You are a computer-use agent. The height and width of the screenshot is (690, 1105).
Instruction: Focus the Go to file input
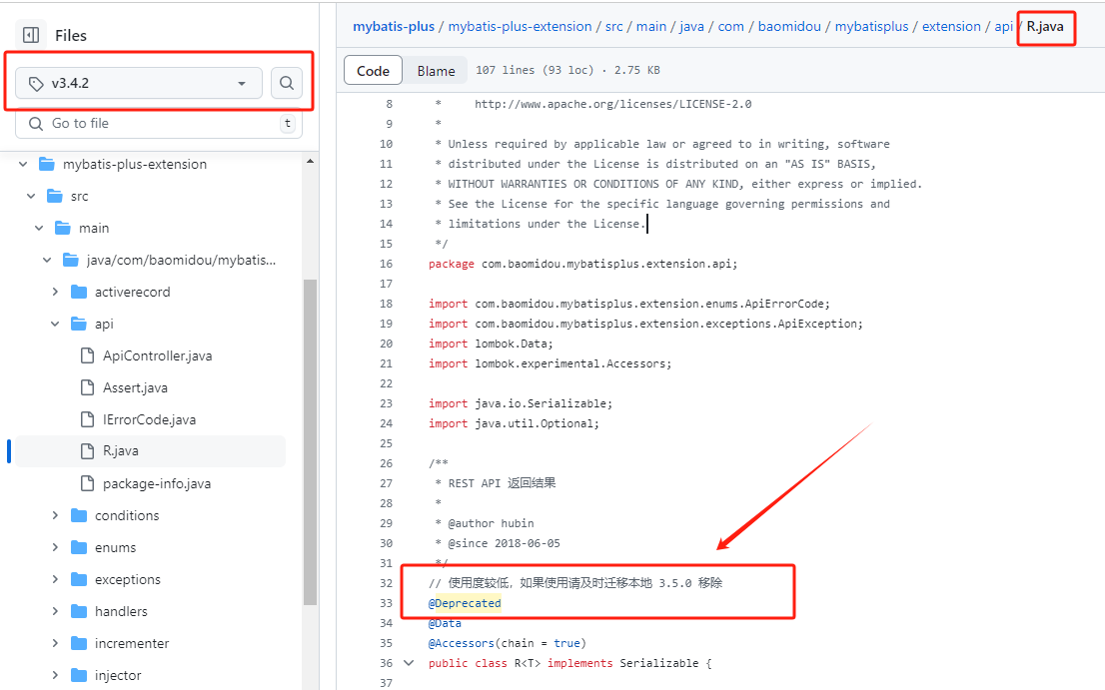coord(159,123)
